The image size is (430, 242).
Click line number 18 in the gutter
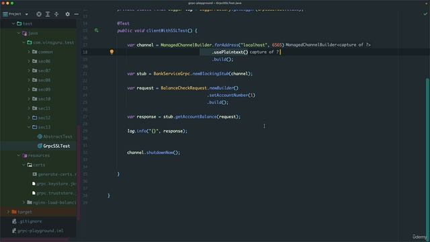click(x=85, y=52)
